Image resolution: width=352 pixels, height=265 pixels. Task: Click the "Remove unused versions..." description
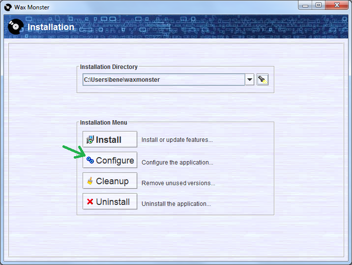pos(178,183)
